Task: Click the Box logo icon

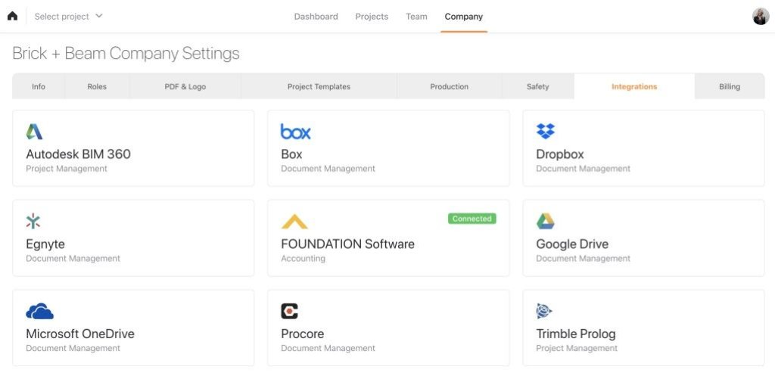Action: pyautogui.click(x=296, y=132)
